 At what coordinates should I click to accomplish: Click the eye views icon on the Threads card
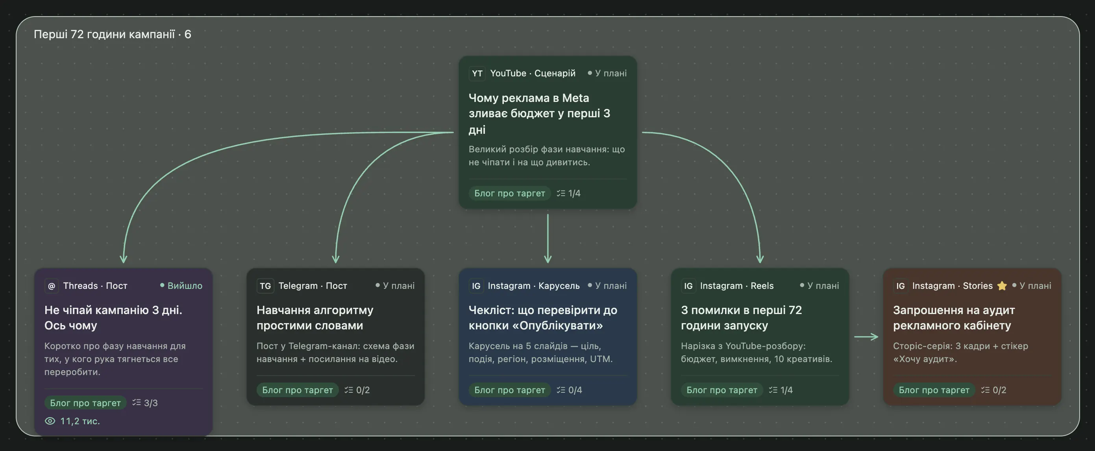pos(50,421)
